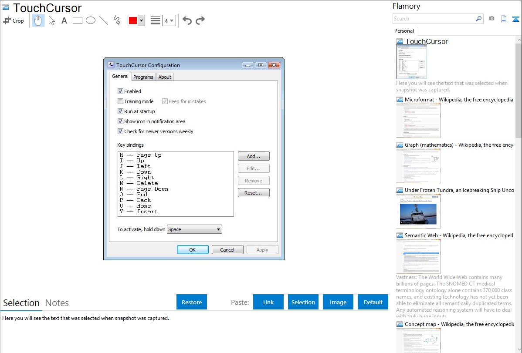
Task: Click the undo arrow
Action: pyautogui.click(x=187, y=20)
